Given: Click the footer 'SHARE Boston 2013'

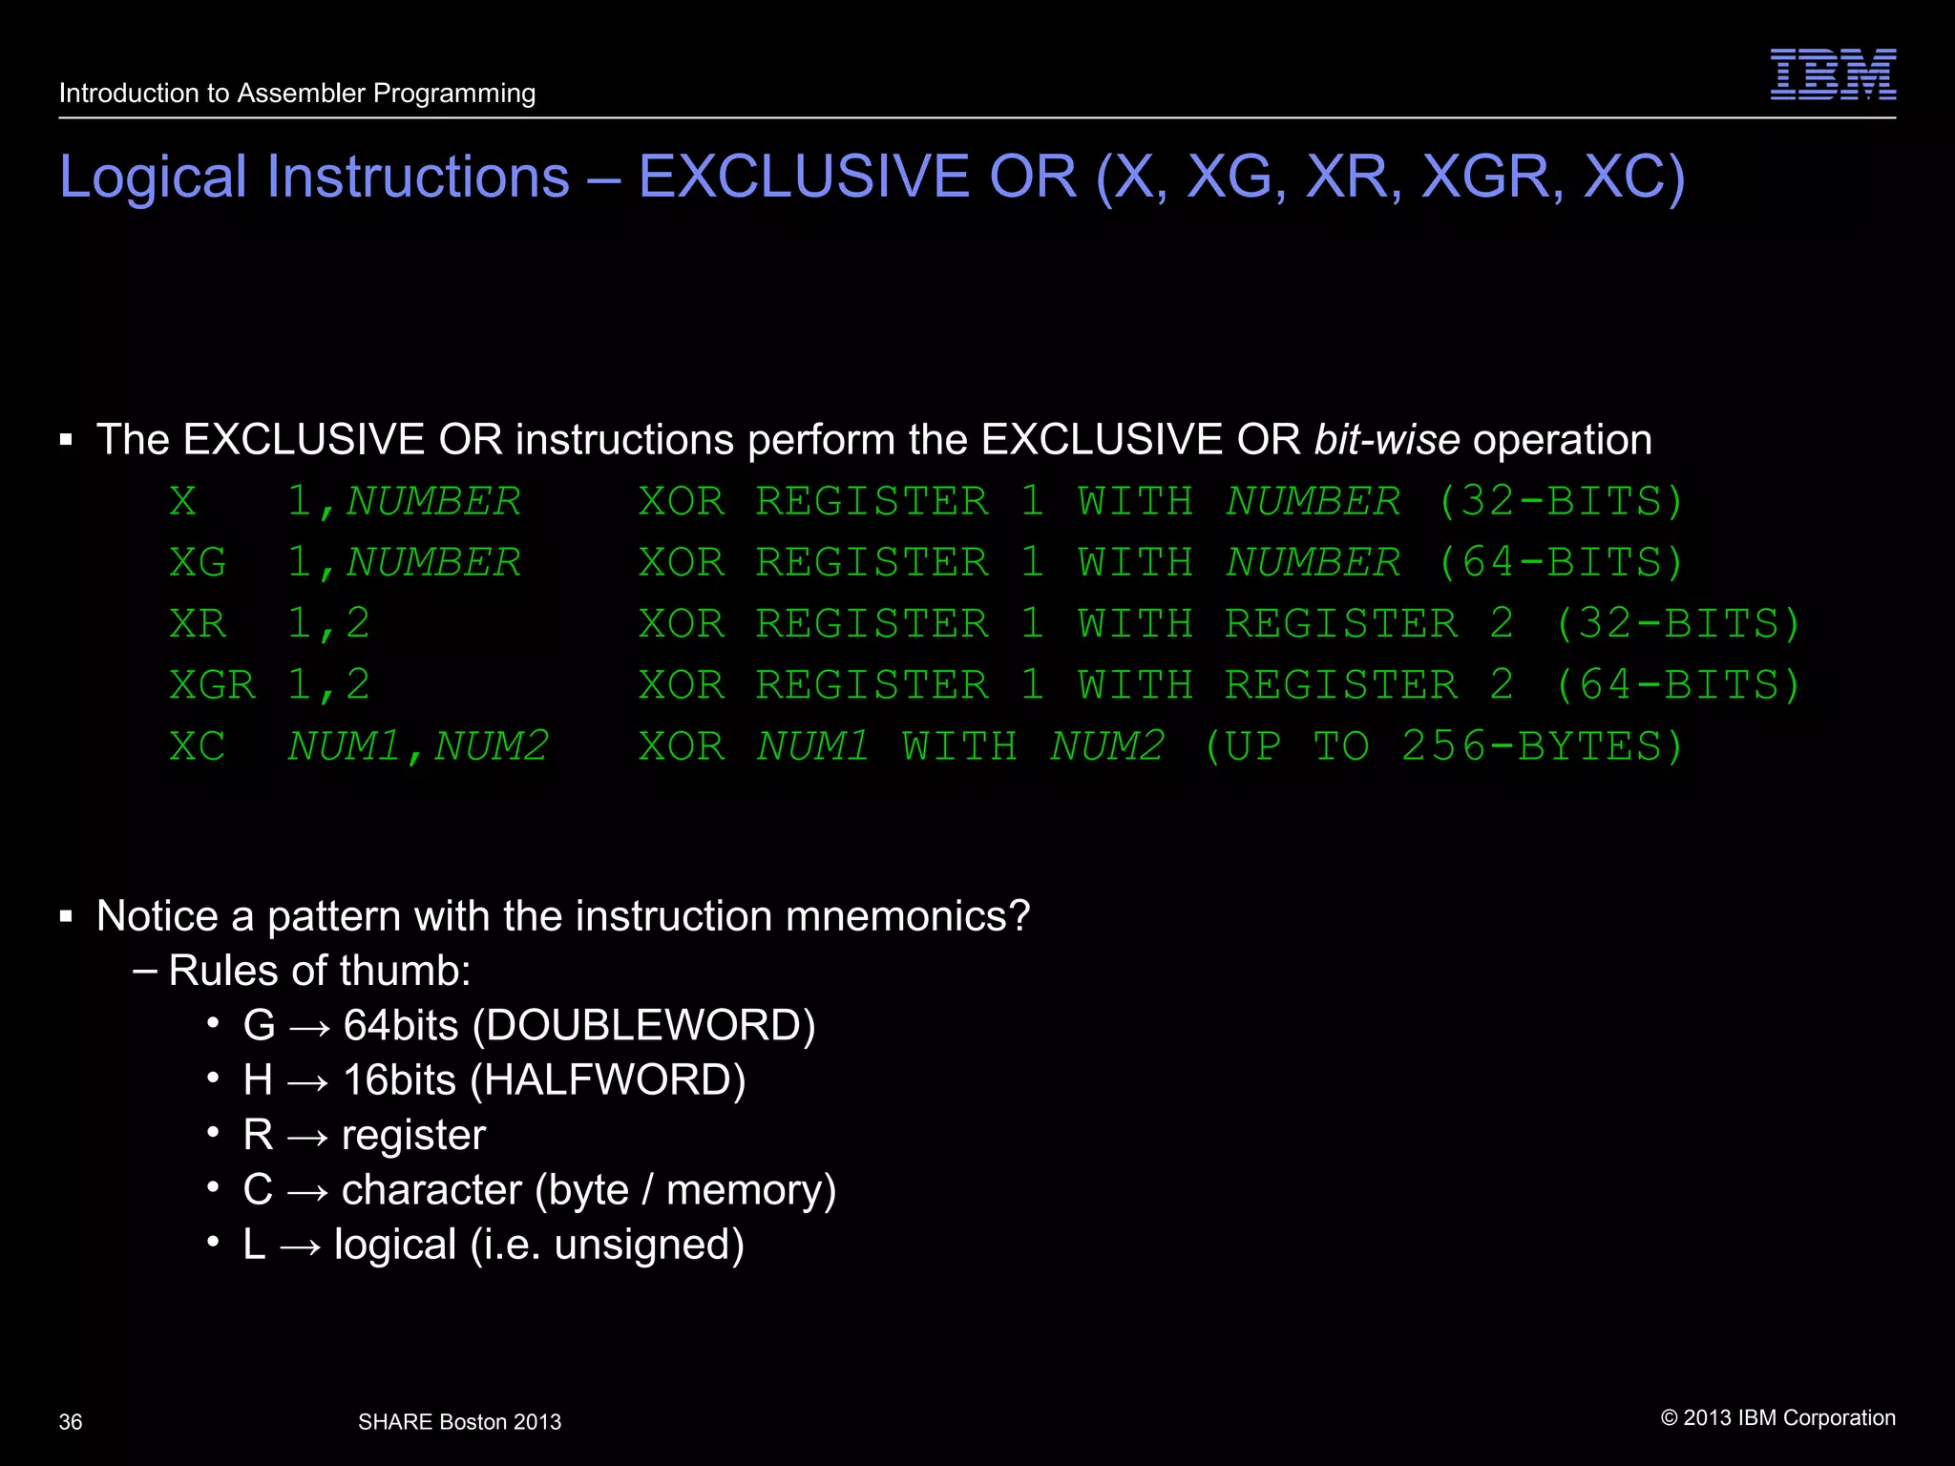Looking at the screenshot, I should 459,1422.
